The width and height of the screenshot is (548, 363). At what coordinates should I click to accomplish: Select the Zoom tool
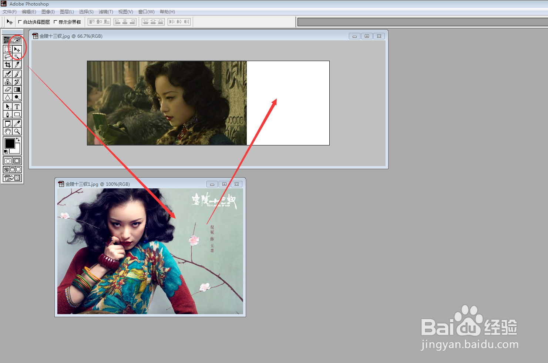point(17,131)
